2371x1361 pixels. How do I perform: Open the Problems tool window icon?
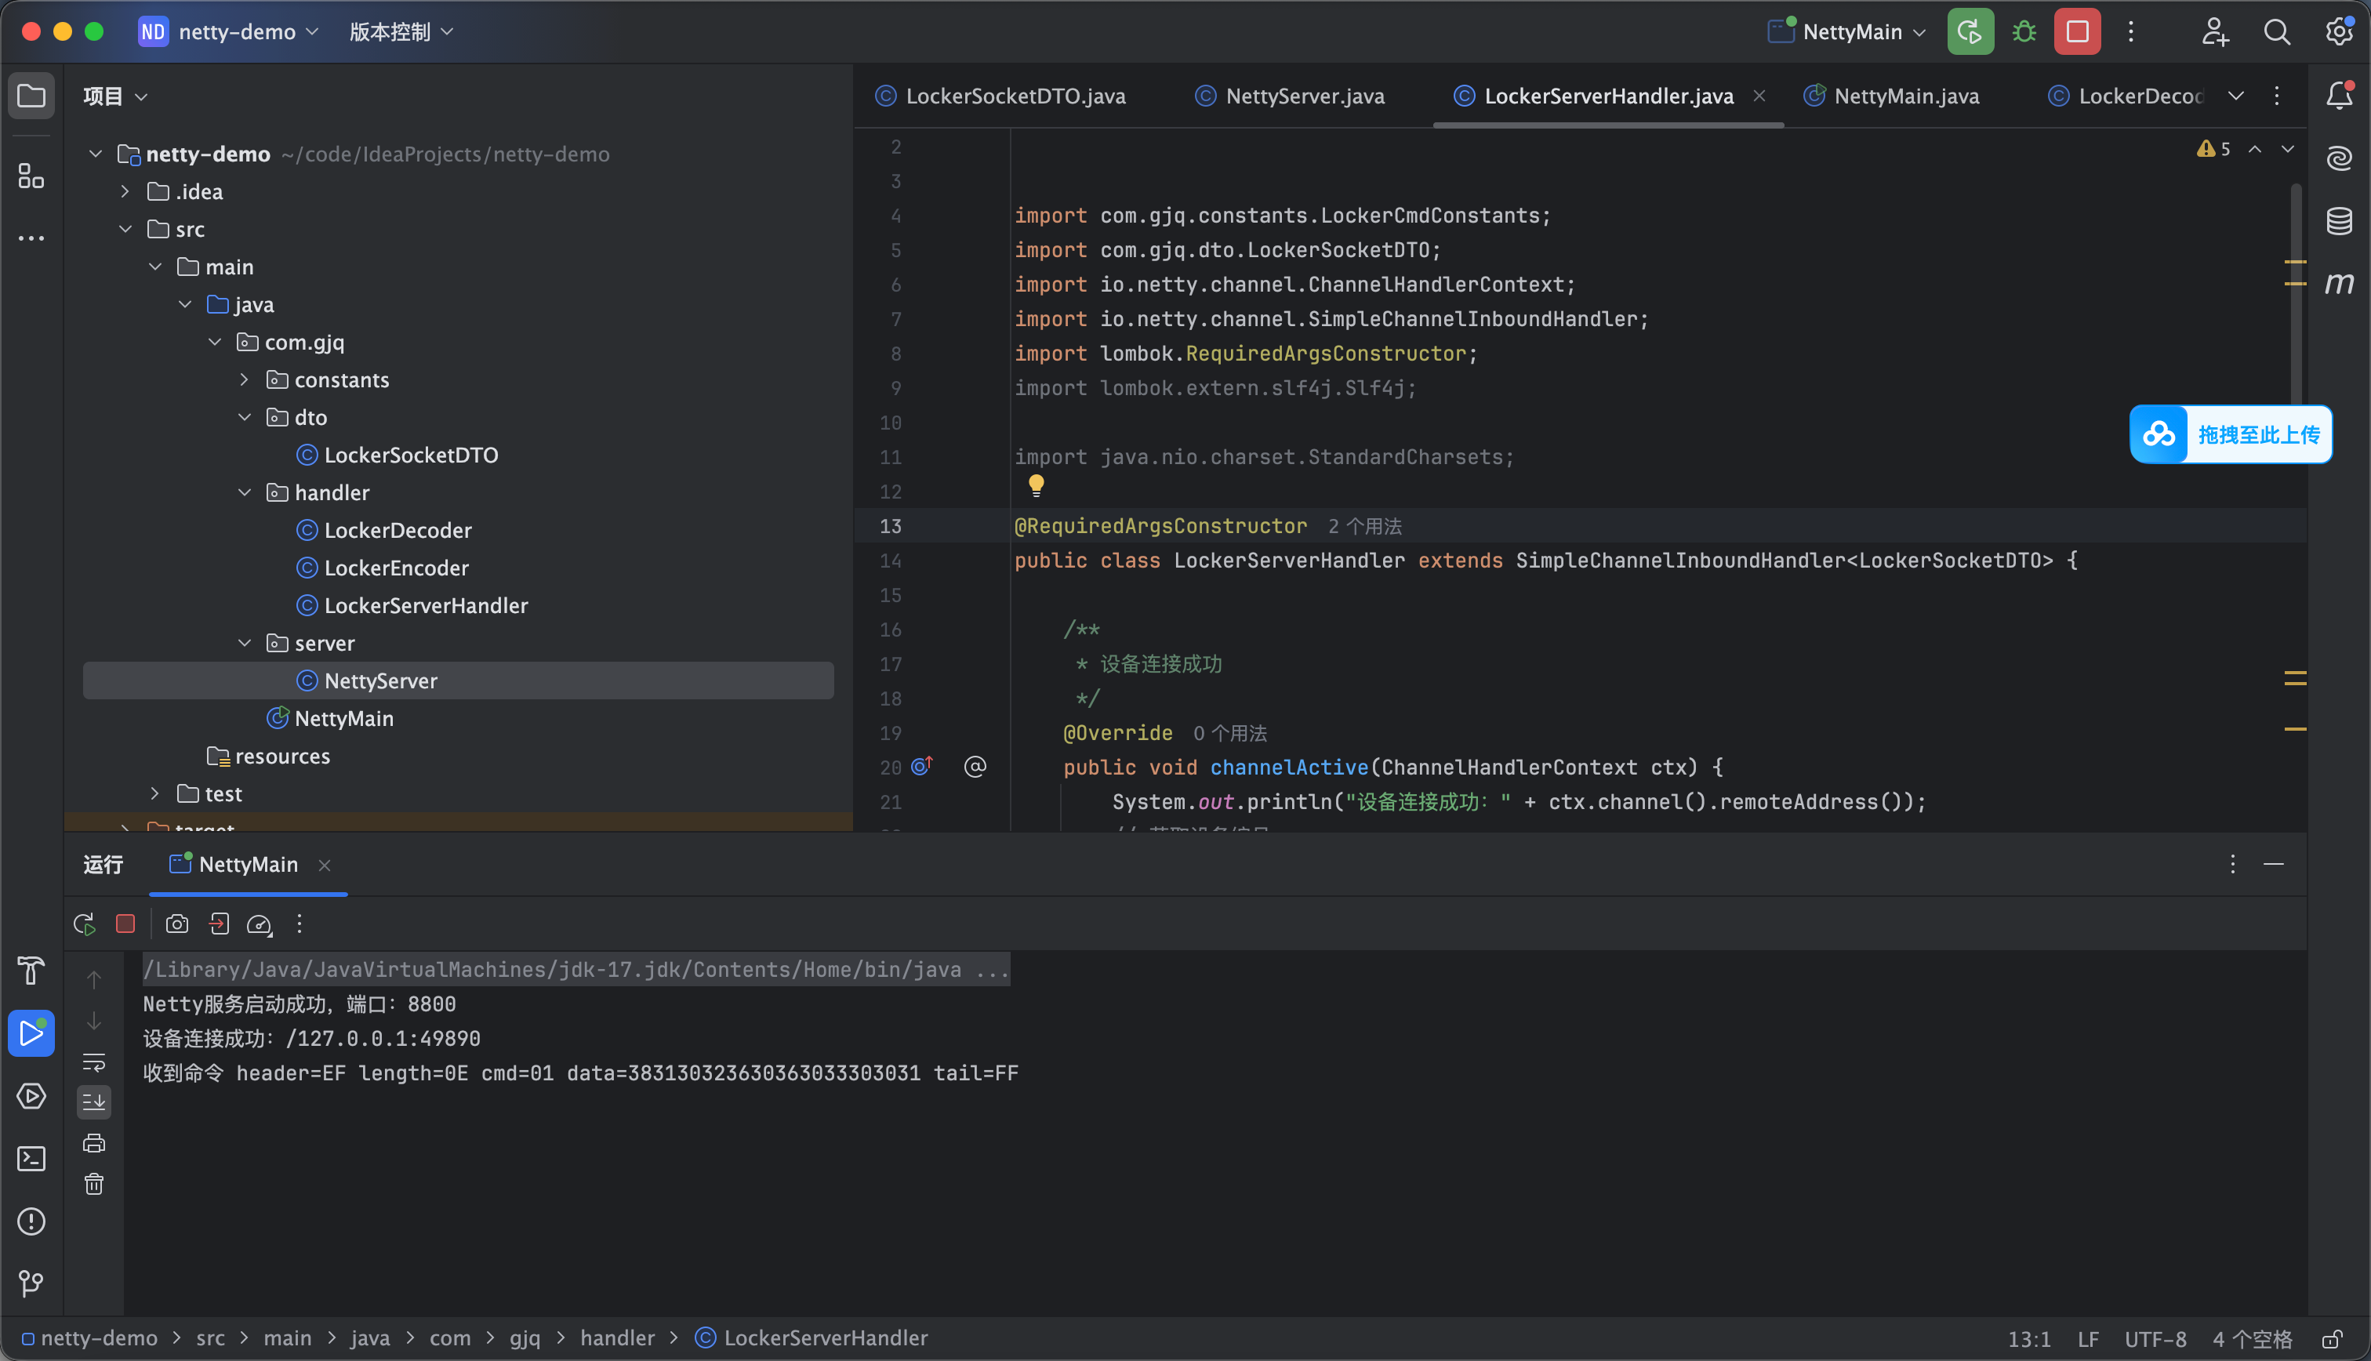(32, 1221)
